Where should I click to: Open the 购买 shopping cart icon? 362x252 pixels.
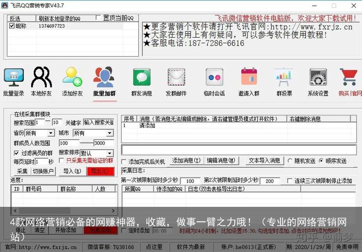pyautogui.click(x=349, y=77)
